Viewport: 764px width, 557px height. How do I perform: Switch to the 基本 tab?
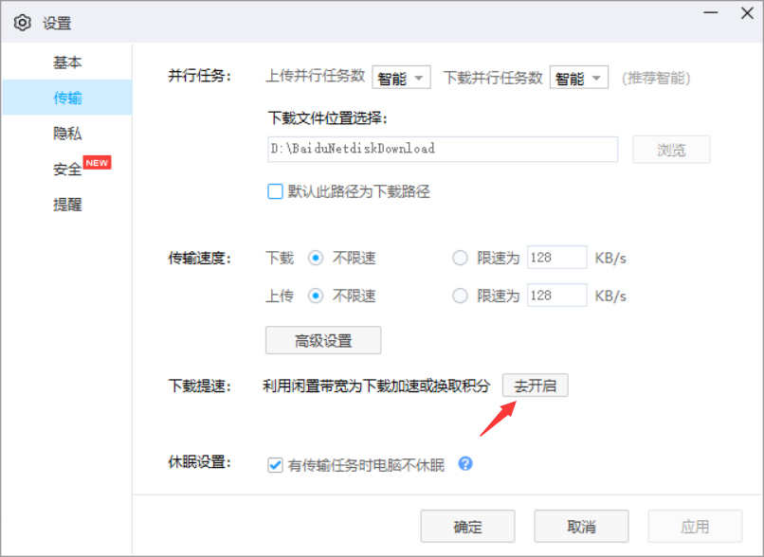[x=67, y=62]
